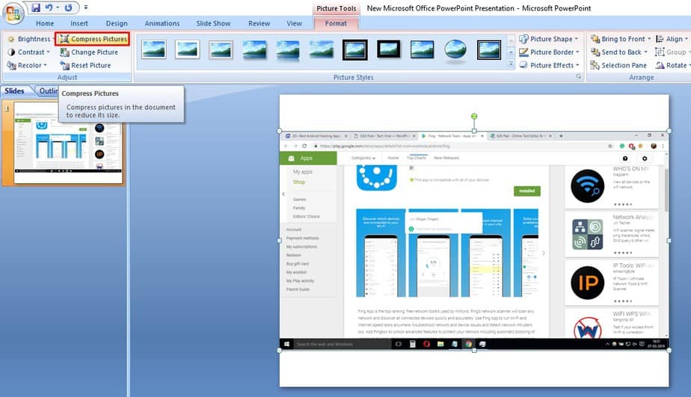Apply the first picture style, Simple Frame White

pos(154,49)
